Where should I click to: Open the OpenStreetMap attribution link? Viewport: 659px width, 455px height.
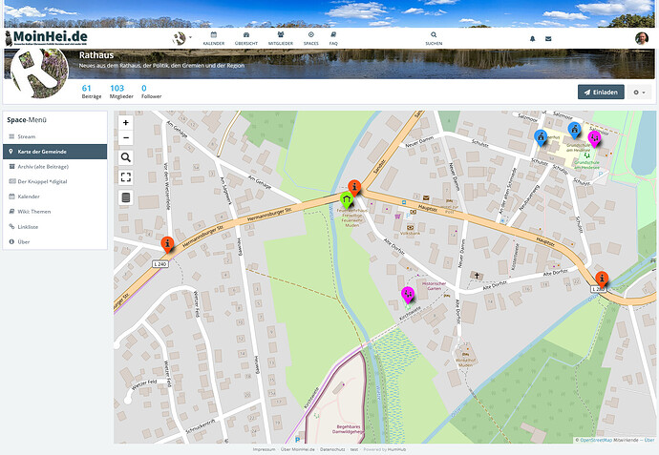coord(596,440)
